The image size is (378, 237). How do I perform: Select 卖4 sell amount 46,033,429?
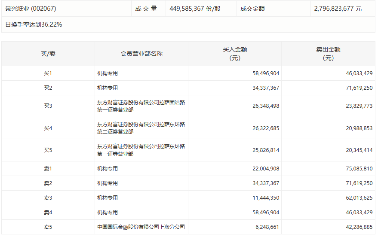coord(359,213)
